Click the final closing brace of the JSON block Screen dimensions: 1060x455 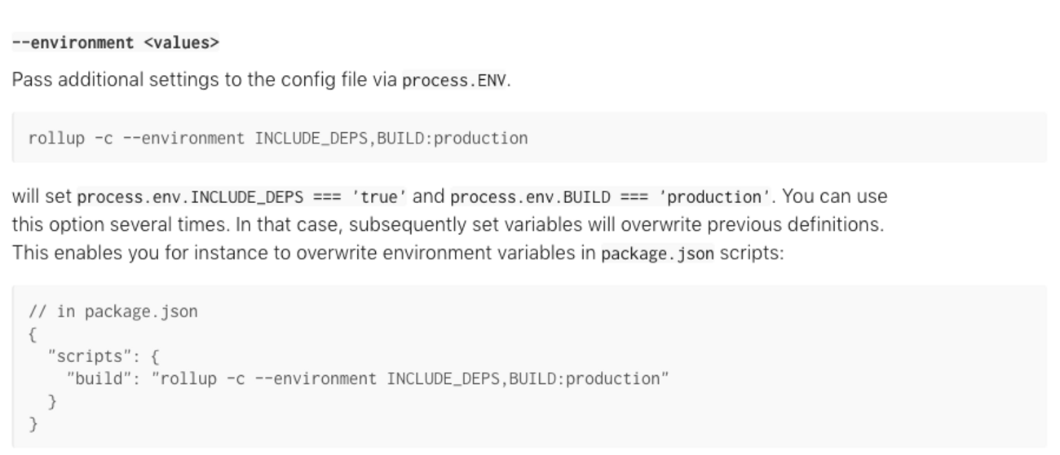(x=33, y=424)
